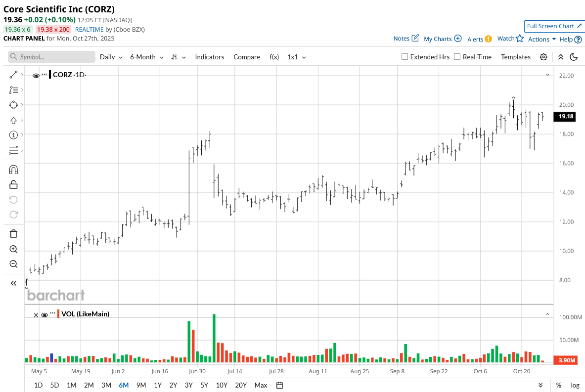
Task: Click the 3.90M volume value label
Action: (566, 360)
